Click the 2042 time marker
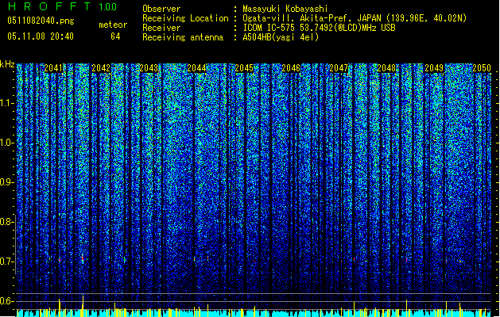This screenshot has height=317, width=500. click(x=101, y=68)
